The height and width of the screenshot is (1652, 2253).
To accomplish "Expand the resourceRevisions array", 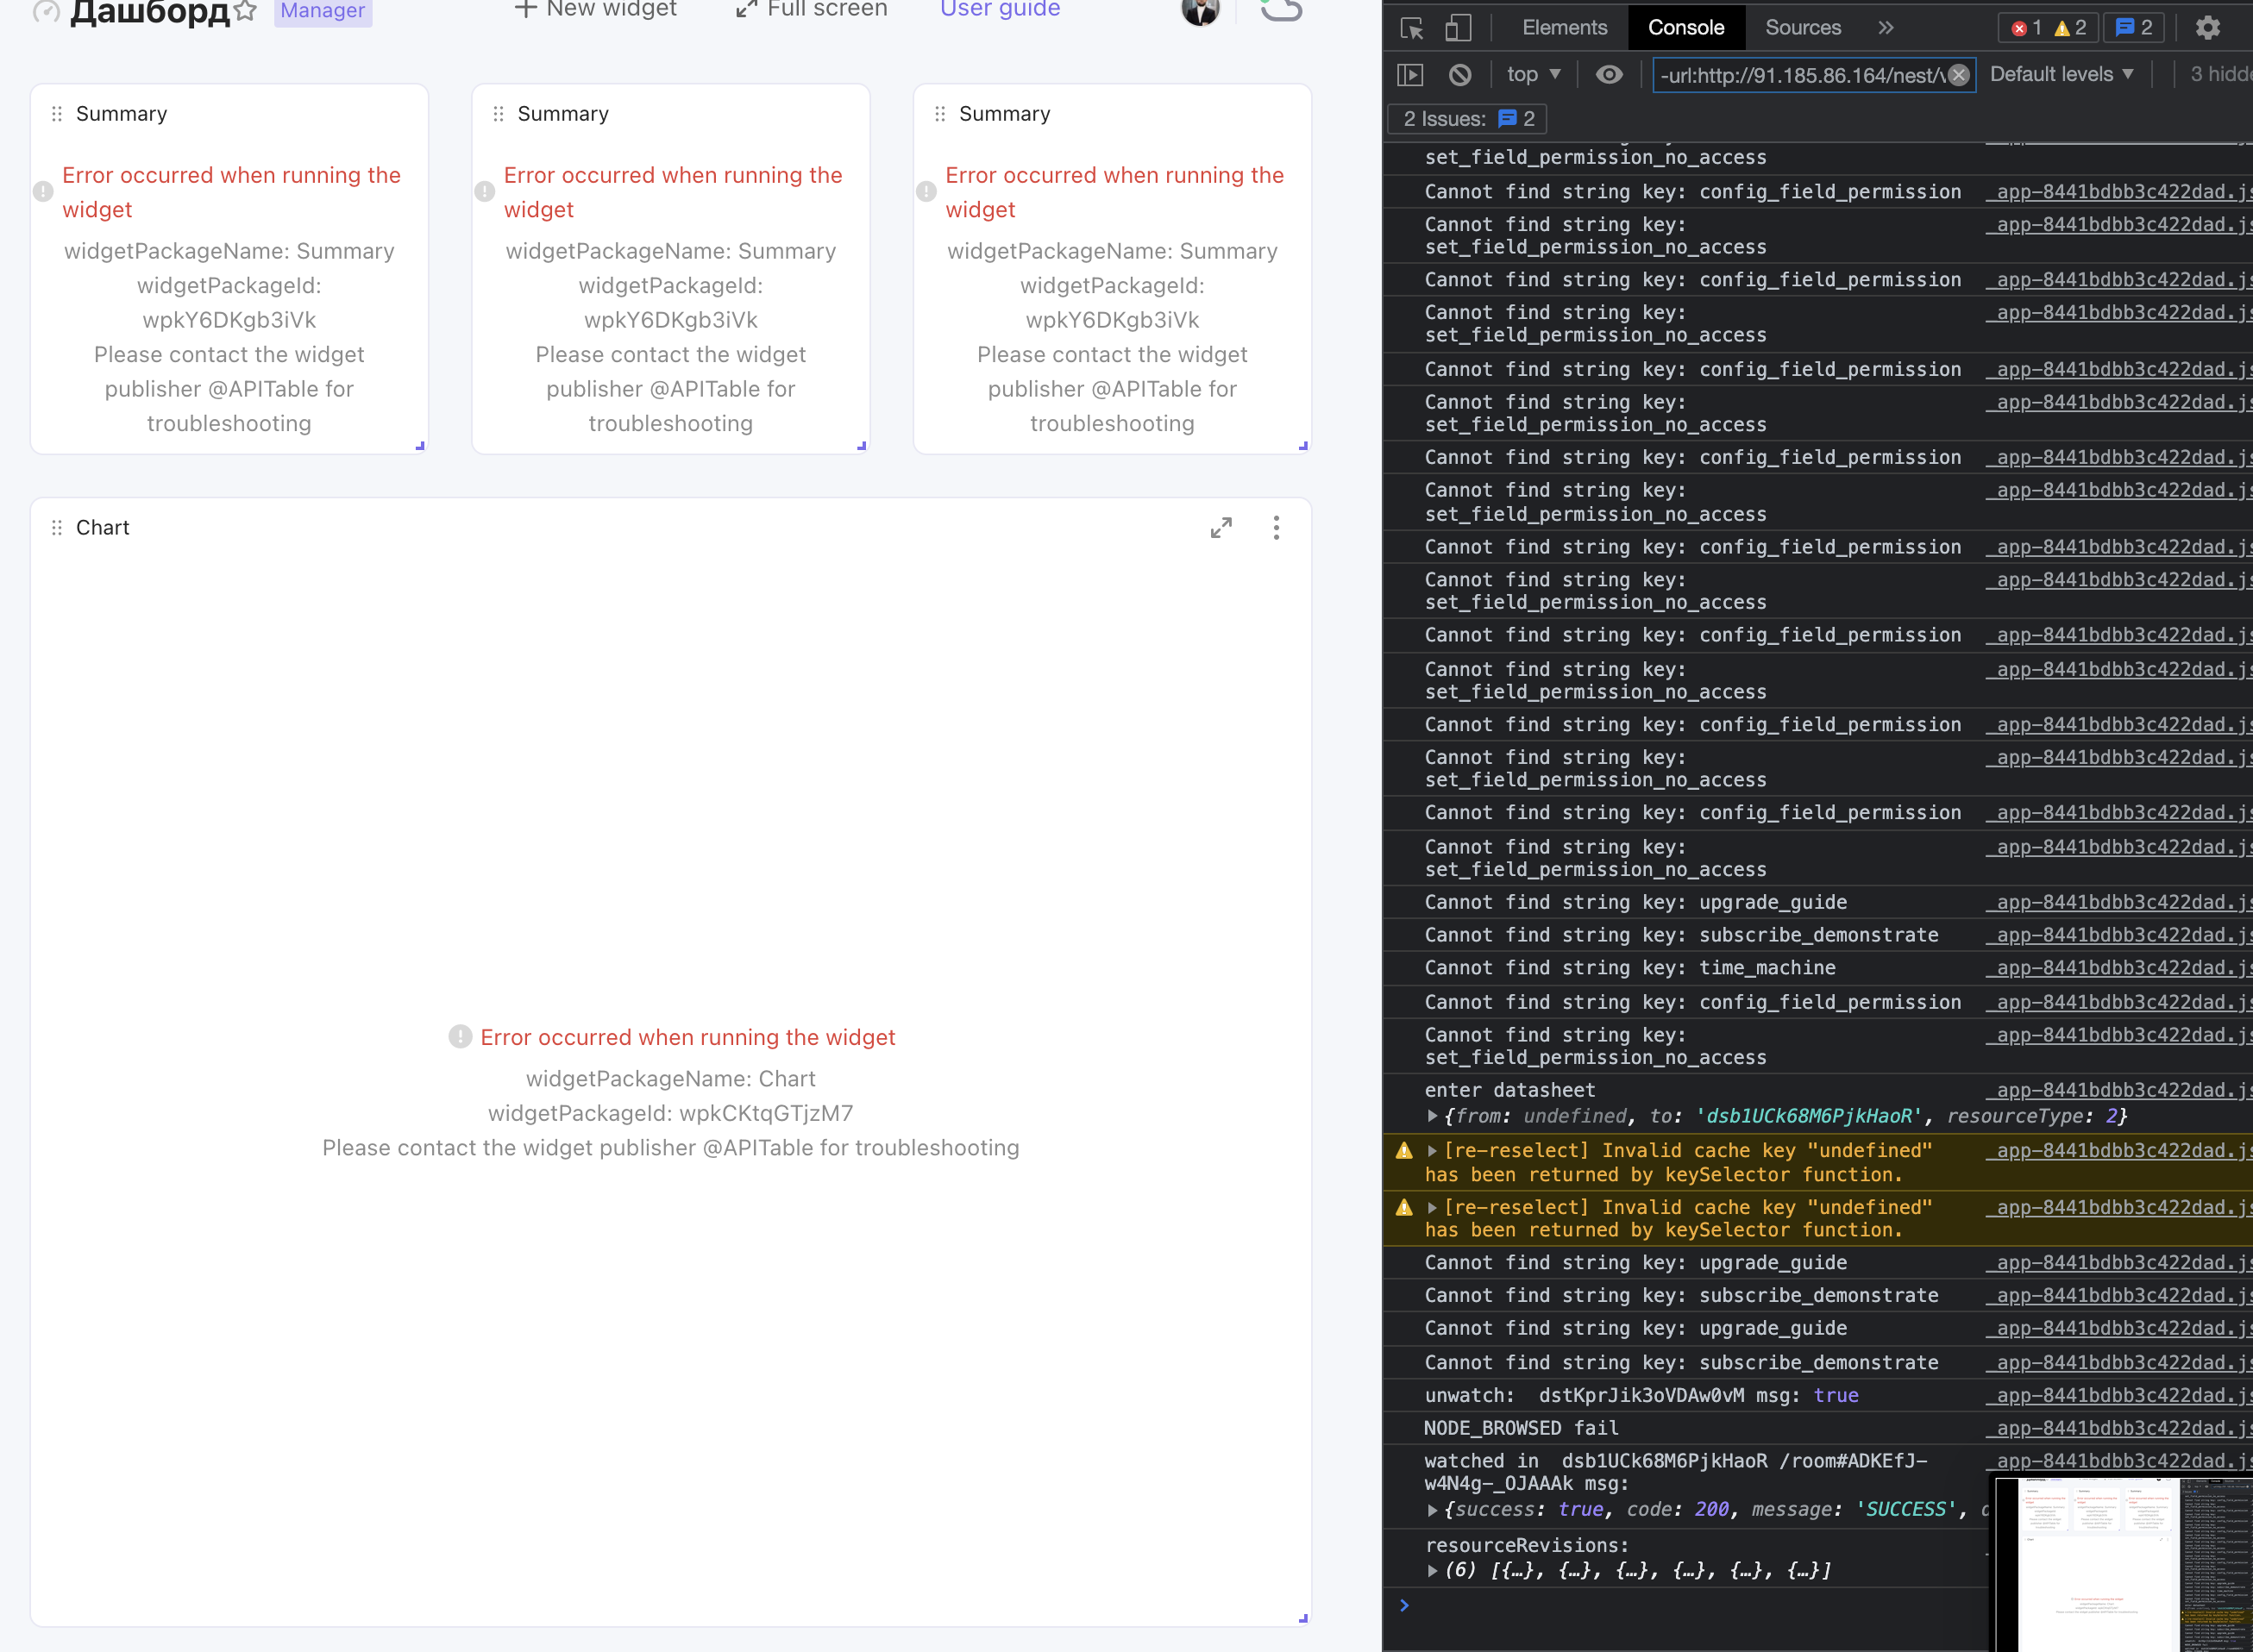I will pos(1433,1570).
